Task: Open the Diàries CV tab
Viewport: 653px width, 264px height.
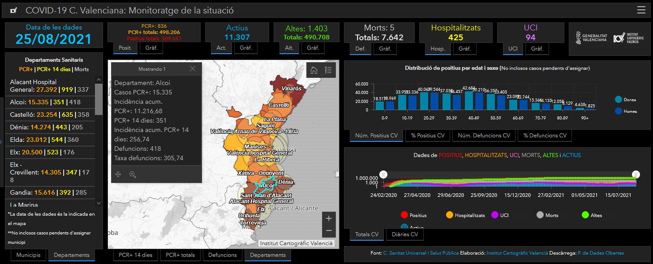Action: tap(405, 234)
